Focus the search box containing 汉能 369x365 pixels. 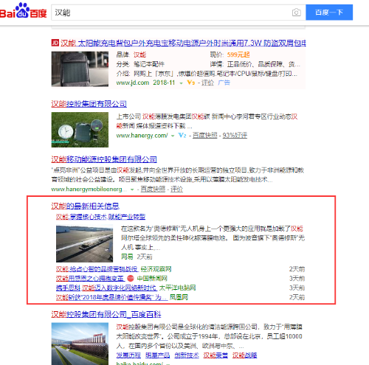click(172, 13)
